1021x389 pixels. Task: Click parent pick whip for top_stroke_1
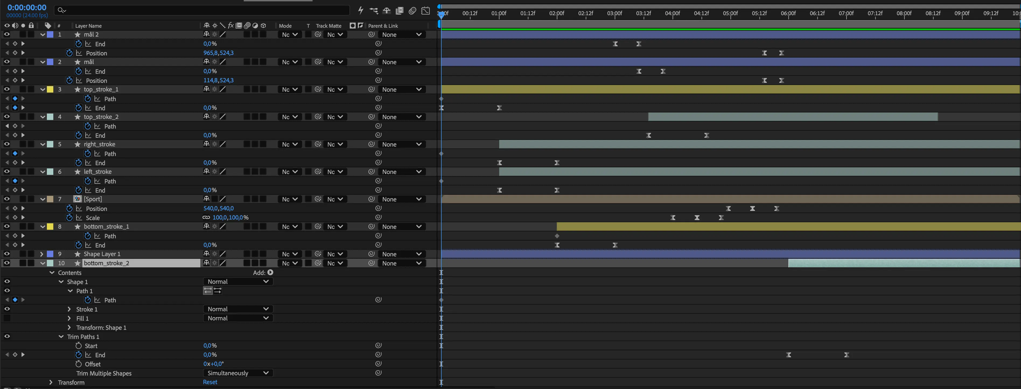coord(371,90)
